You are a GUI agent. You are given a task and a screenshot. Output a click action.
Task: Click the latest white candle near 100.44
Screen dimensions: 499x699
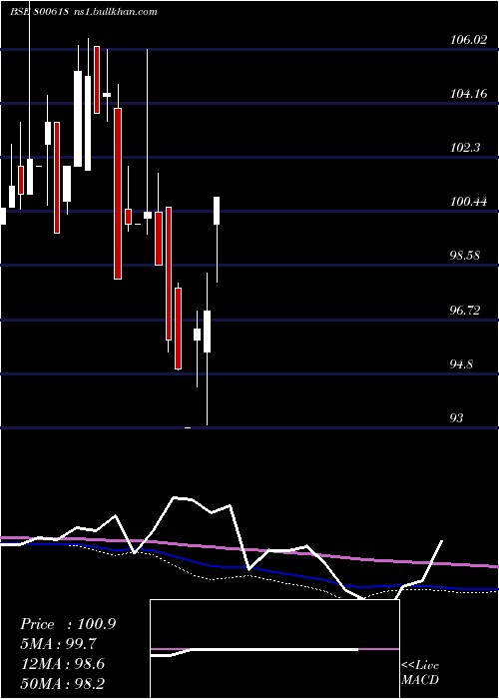tap(217, 211)
